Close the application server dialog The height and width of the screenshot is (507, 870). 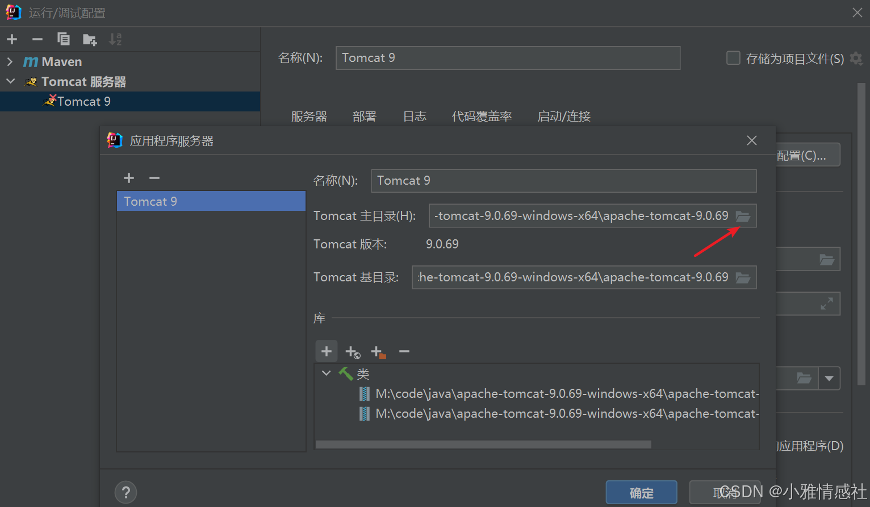[752, 140]
